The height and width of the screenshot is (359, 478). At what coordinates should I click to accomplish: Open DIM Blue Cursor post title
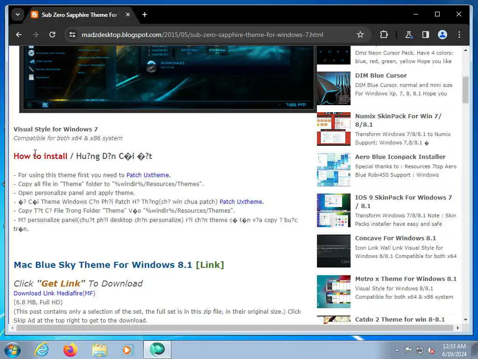[x=381, y=75]
